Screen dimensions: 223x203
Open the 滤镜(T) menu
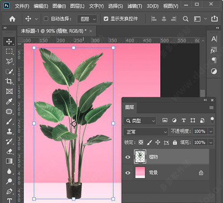(135, 6)
